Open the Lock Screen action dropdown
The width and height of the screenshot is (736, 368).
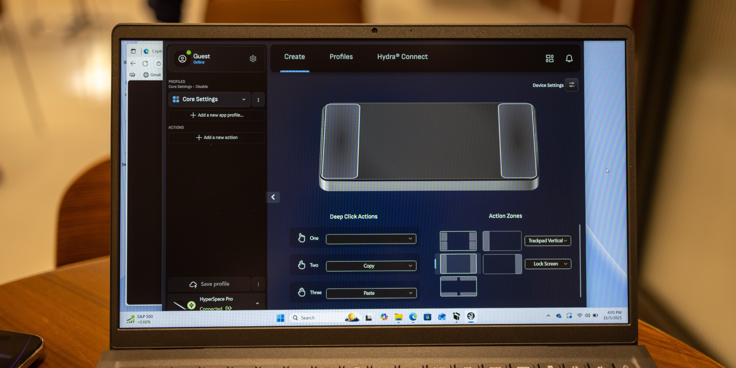(548, 264)
